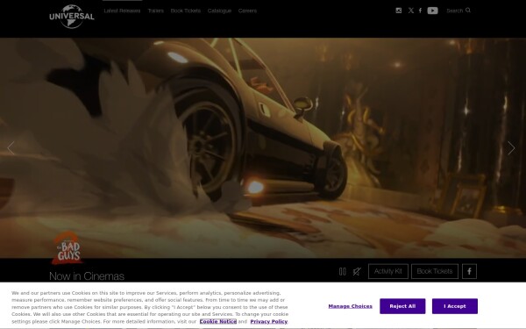
Task: Open Universal's X (Twitter) icon
Action: coord(411,11)
